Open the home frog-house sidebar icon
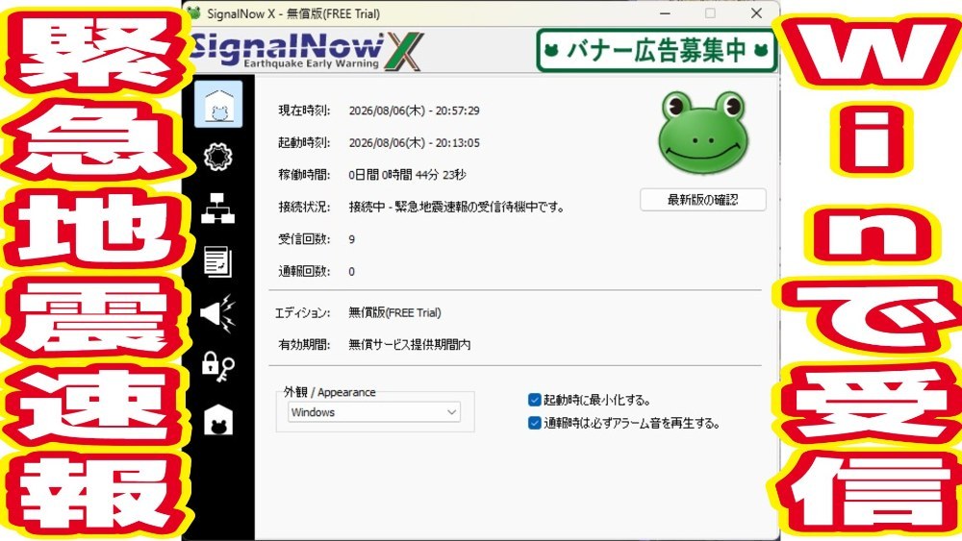Image resolution: width=962 pixels, height=541 pixels. (x=218, y=105)
